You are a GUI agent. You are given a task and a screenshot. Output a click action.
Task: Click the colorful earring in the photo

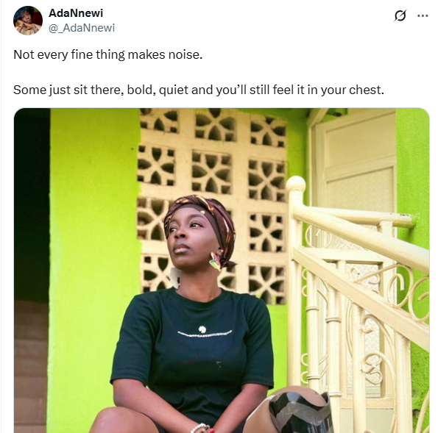click(215, 261)
